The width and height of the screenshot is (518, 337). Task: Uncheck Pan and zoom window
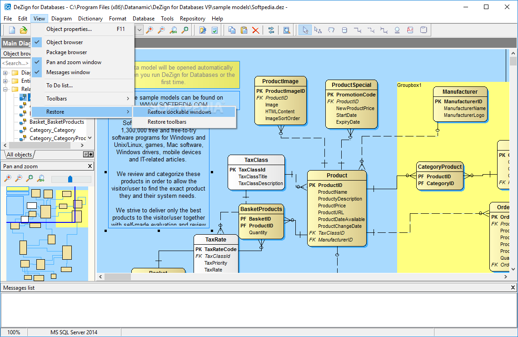click(83, 62)
